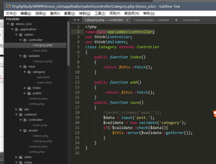Open add.html in category folder
This screenshot has width=216, height=164.
click(43, 77)
